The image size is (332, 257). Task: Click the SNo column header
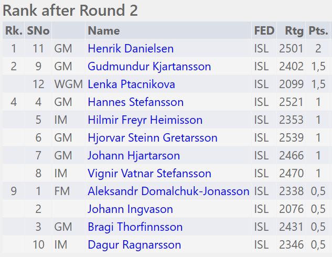[x=38, y=31]
